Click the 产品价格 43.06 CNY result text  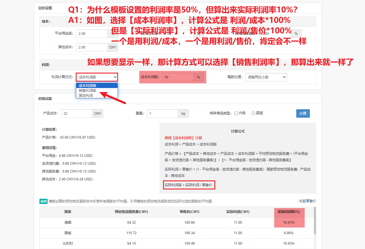(68, 137)
